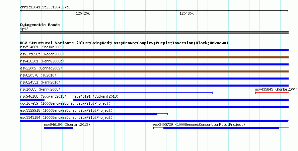Select nsv946188 (Sudmant2013) label
This screenshot has height=151, width=298.
tap(43, 96)
